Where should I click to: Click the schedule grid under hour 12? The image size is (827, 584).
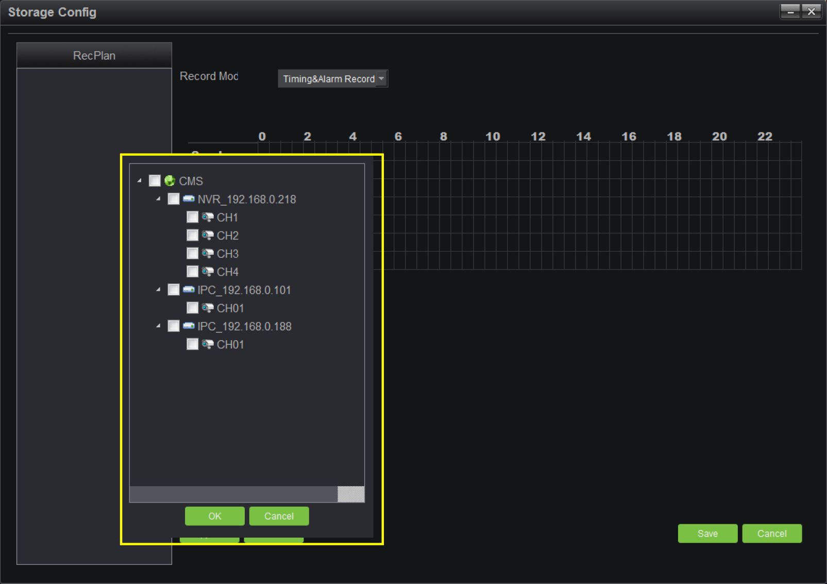538,206
